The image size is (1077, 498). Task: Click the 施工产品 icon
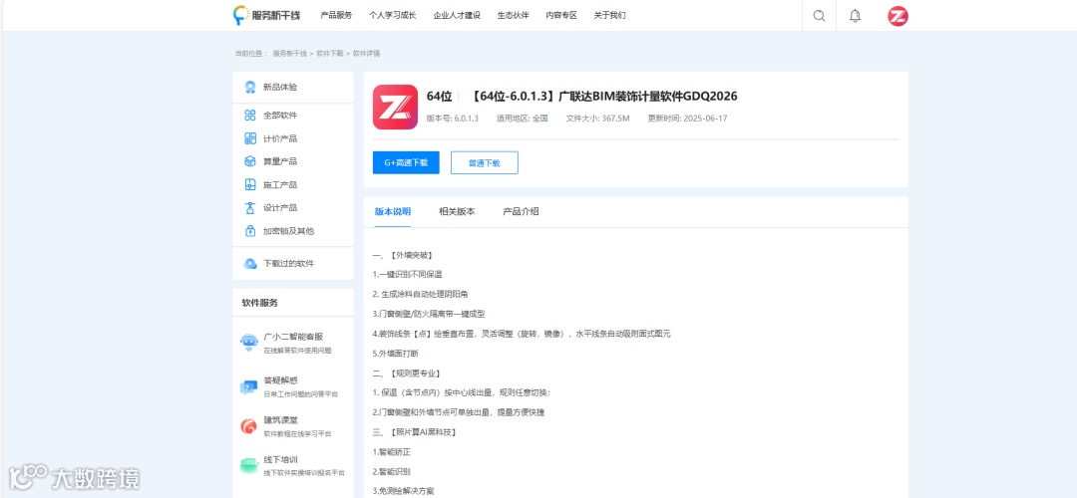click(x=250, y=184)
